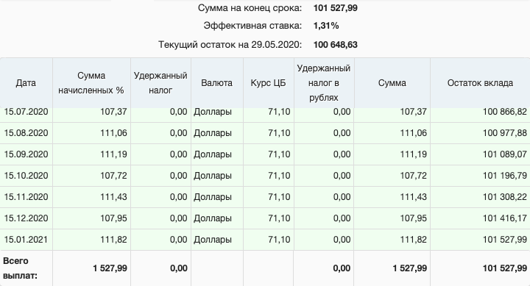Click 'Доллары' in the 15.09.2020 row
The image size is (530, 286).
pos(213,154)
